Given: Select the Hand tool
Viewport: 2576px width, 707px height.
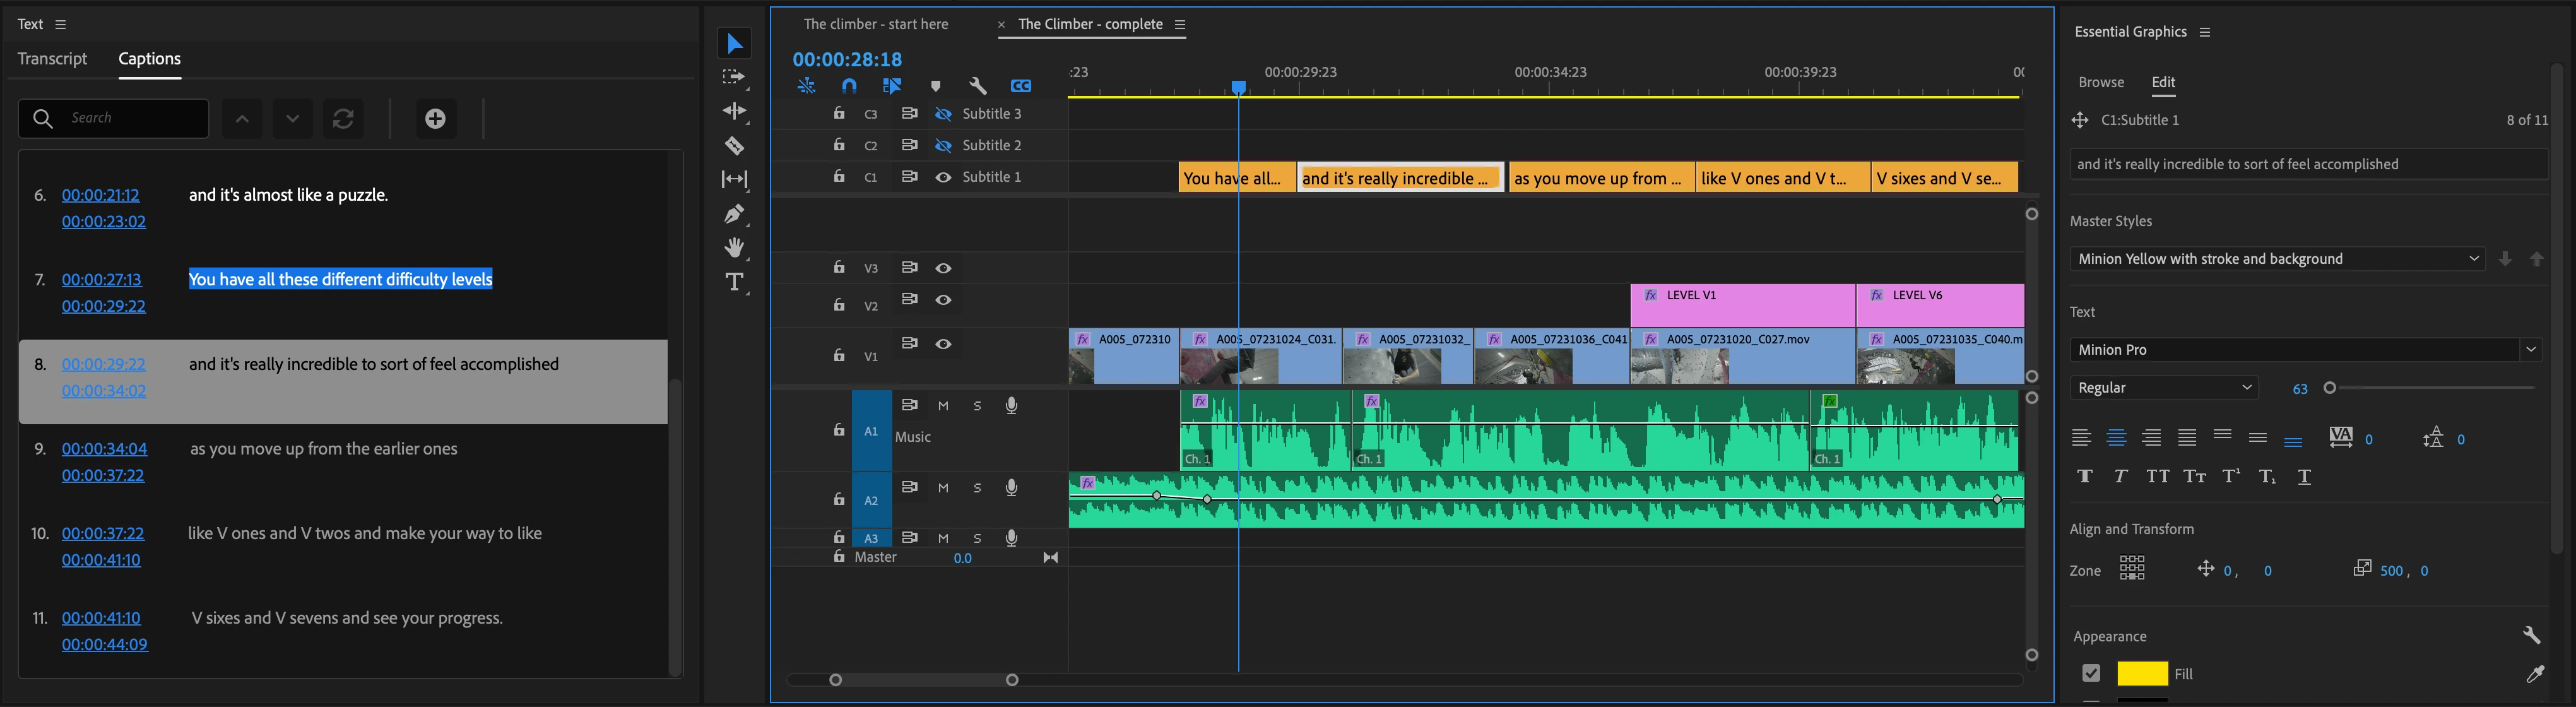Looking at the screenshot, I should (x=734, y=248).
